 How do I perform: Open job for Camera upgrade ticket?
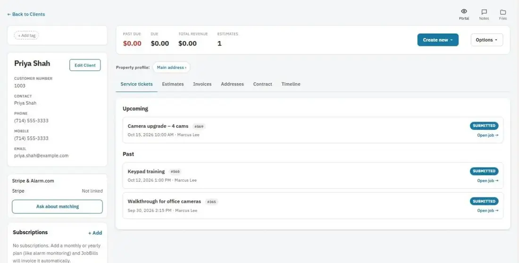click(x=487, y=135)
